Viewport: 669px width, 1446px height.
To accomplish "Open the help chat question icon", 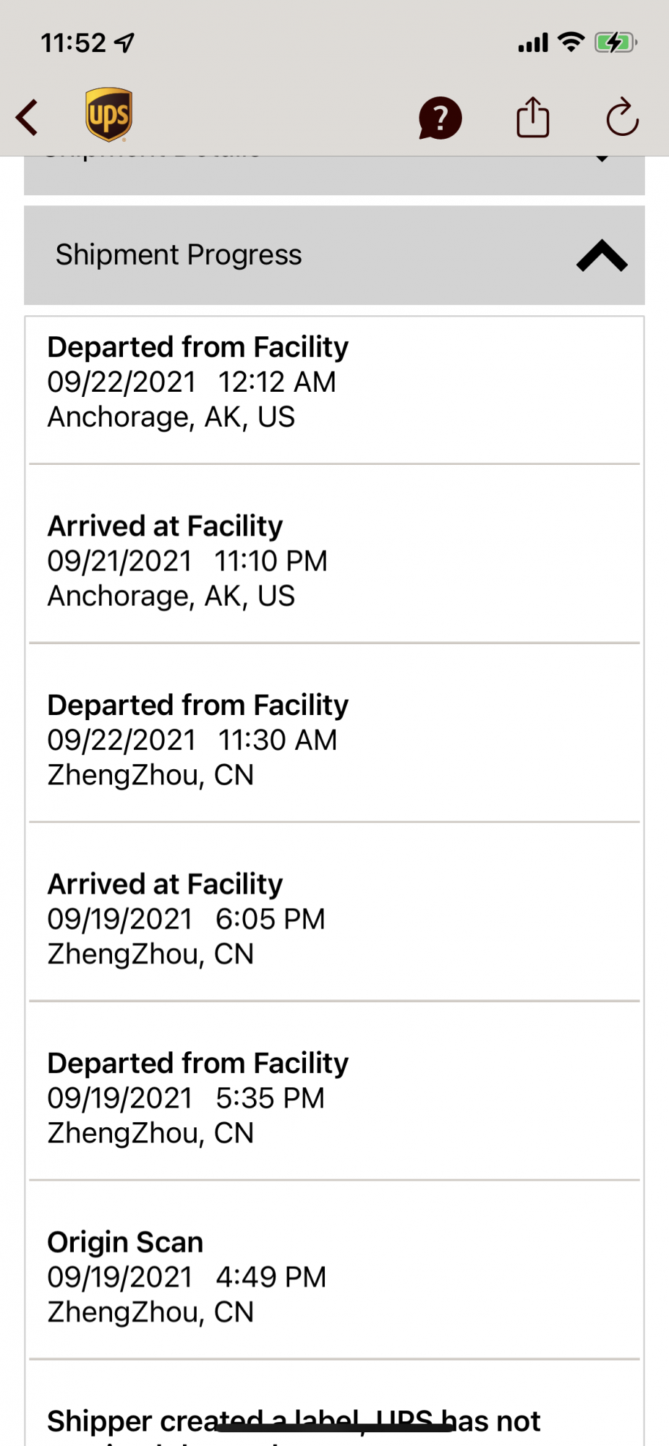I will (440, 118).
